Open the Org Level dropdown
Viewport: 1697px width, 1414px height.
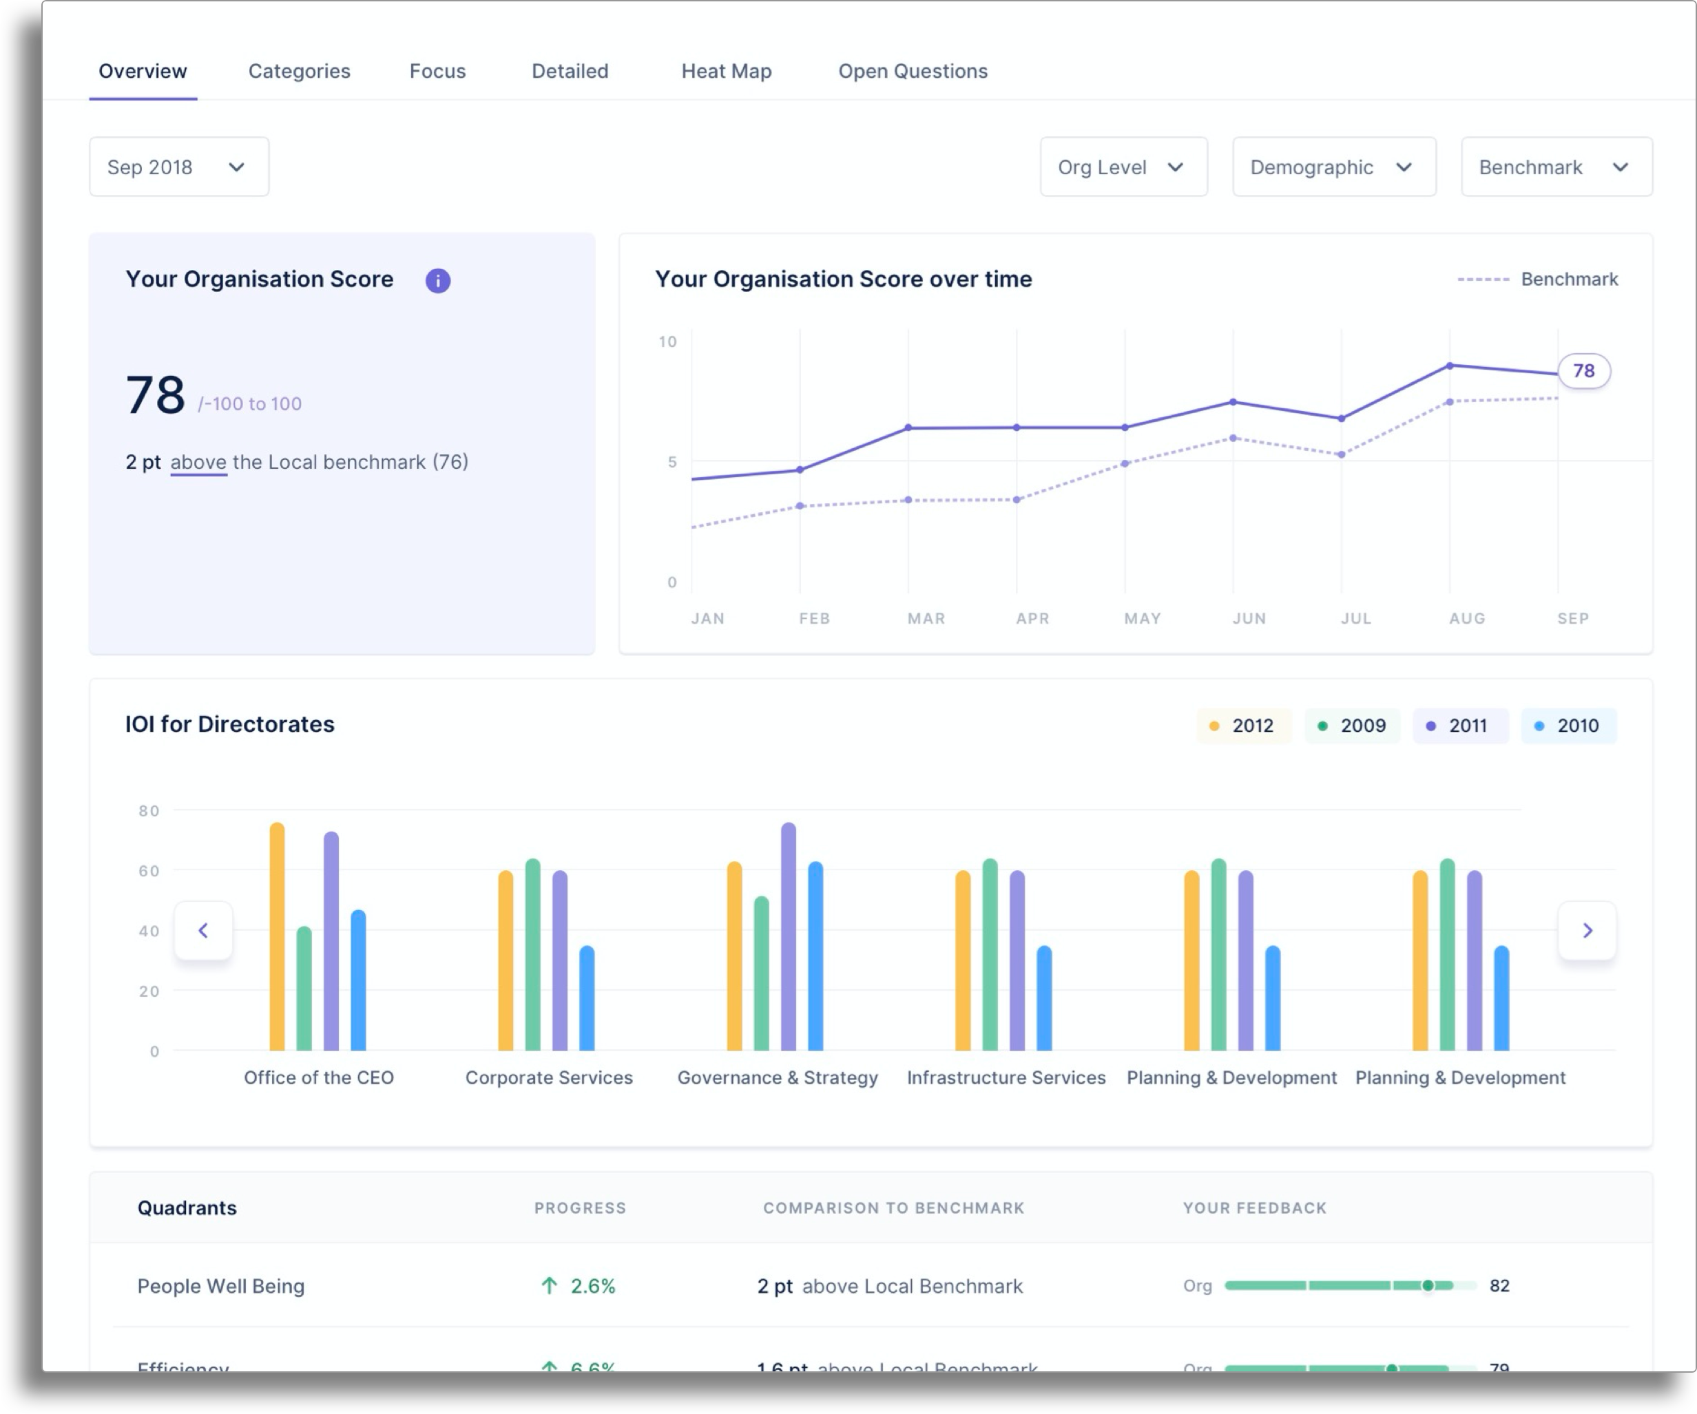tap(1123, 167)
